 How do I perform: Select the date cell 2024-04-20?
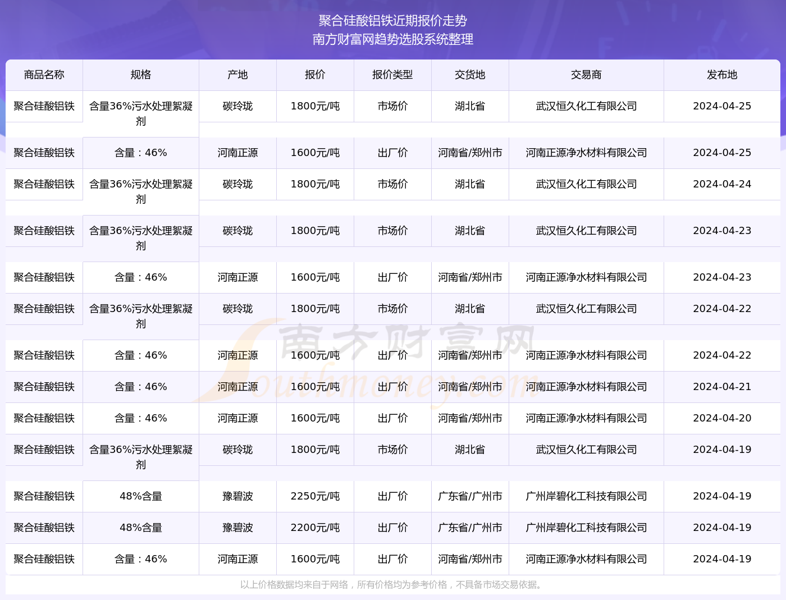pos(722,418)
